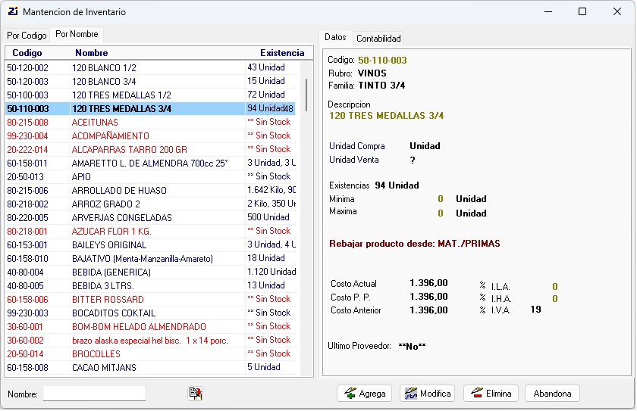
Task: Click the Codigo value 50-110-003 in Datos
Action: point(382,61)
